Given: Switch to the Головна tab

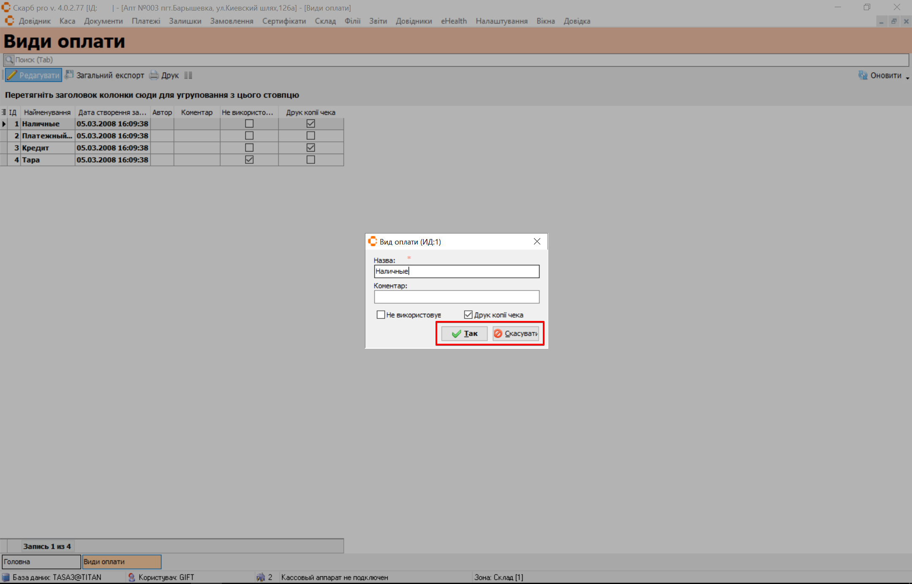Looking at the screenshot, I should (41, 562).
